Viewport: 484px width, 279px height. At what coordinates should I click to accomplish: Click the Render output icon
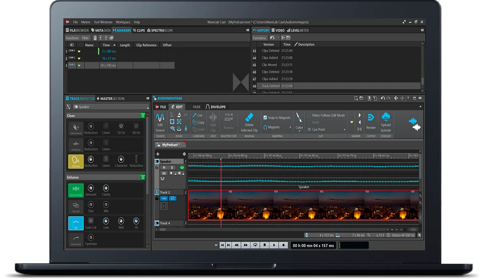(x=371, y=118)
